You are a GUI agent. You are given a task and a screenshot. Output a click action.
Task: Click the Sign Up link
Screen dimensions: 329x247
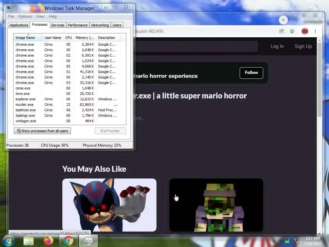point(303,46)
